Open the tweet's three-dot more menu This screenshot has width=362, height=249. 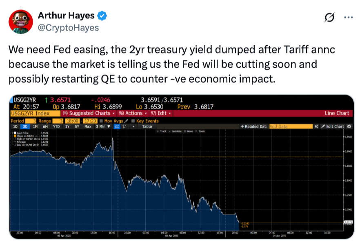click(x=348, y=18)
